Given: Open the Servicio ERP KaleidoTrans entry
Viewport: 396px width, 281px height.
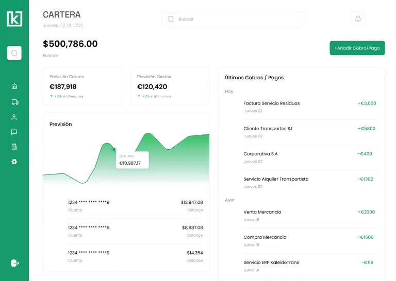Looking at the screenshot, I should [x=310, y=266].
